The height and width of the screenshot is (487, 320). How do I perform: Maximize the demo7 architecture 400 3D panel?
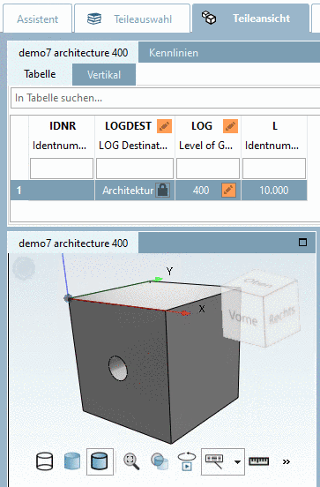(x=302, y=243)
